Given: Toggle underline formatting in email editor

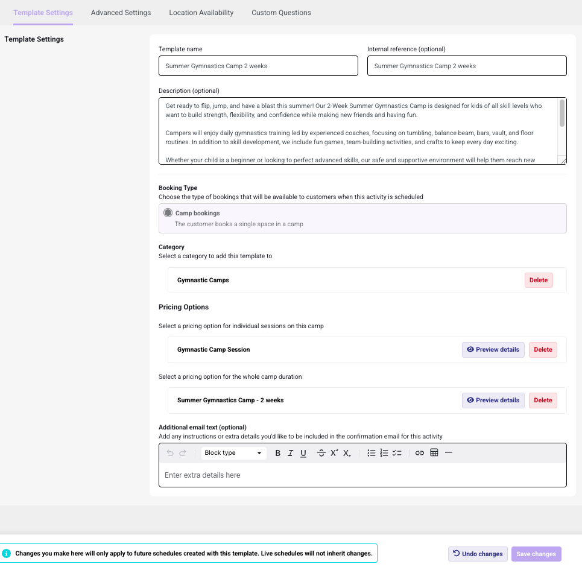Looking at the screenshot, I should pyautogui.click(x=303, y=453).
